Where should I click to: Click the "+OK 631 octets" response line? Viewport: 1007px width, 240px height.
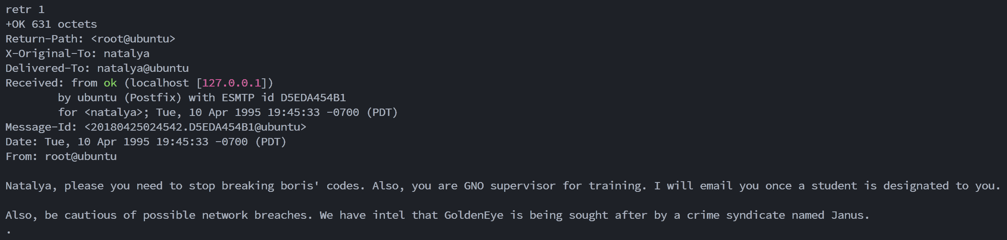tap(51, 24)
